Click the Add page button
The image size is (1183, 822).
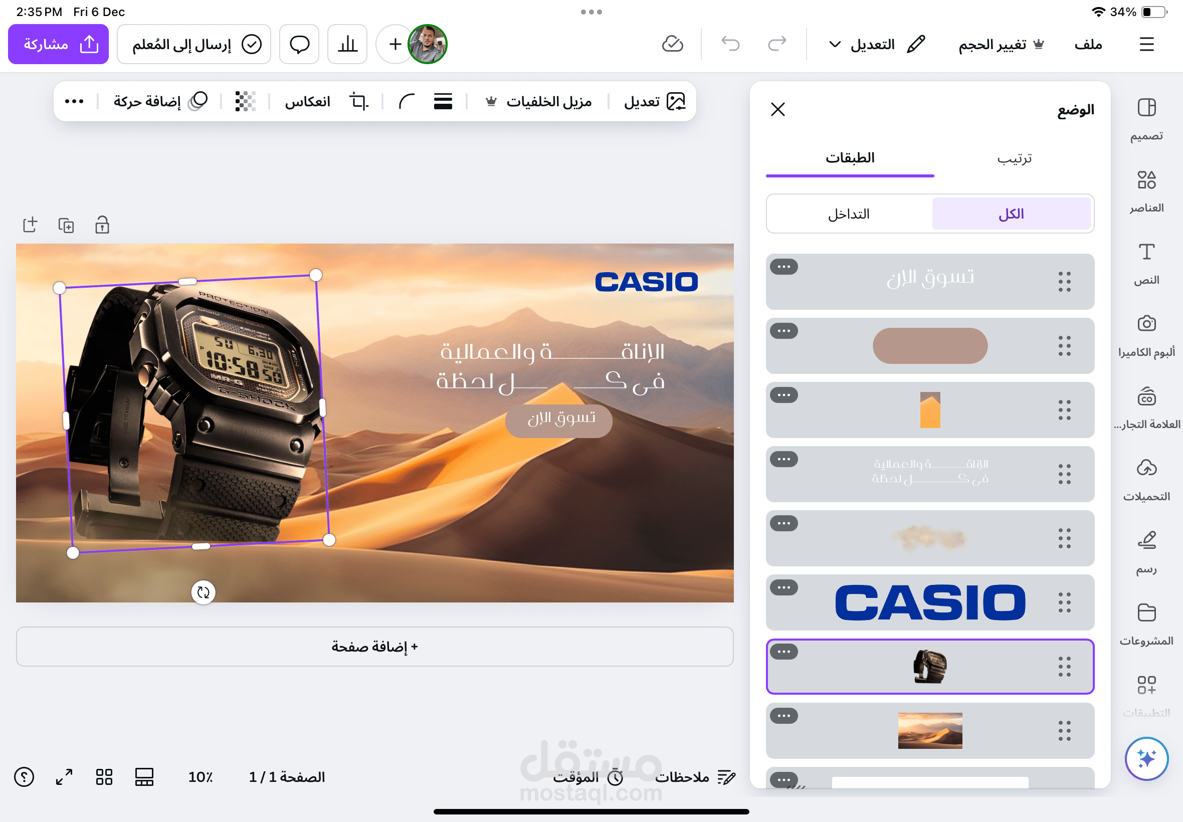click(374, 647)
